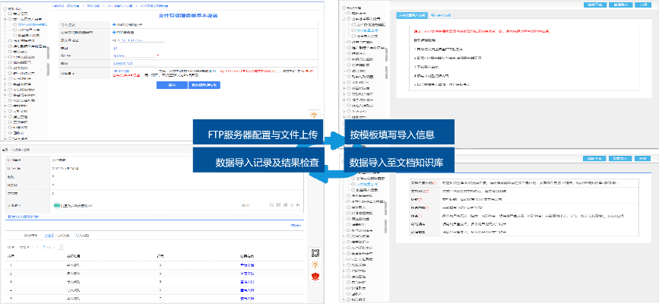Select the FTP服务器 radio button
Viewport: 659px width, 304px height.
pos(114,33)
